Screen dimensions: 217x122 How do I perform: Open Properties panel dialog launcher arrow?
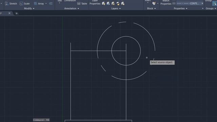(x=203, y=8)
